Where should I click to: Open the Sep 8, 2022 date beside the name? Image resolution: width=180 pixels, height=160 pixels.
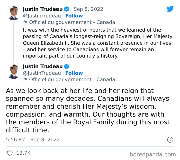point(88,9)
